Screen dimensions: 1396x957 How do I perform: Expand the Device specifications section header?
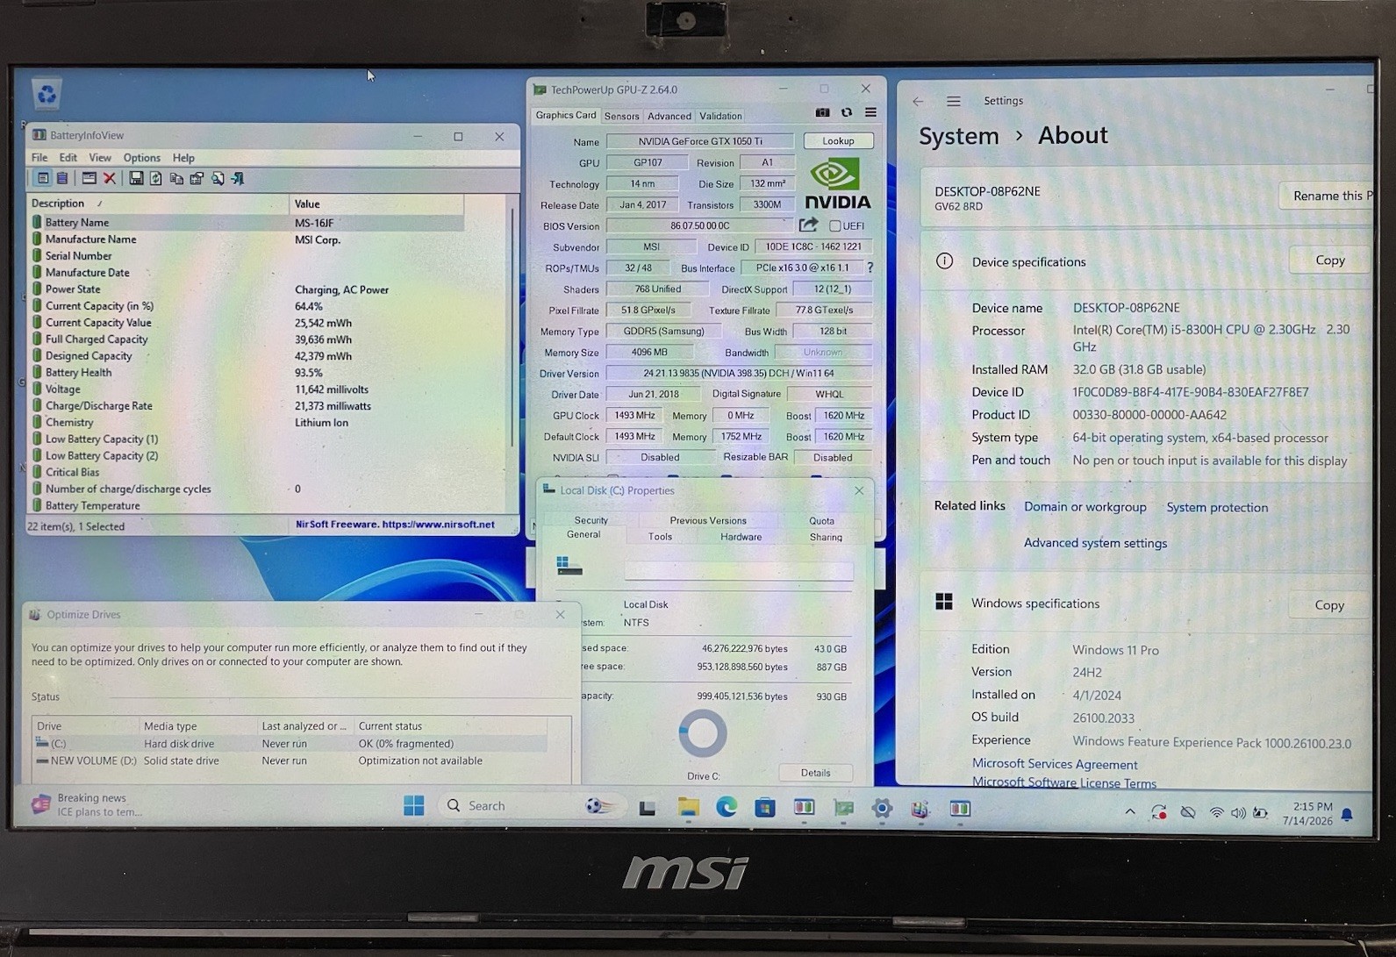point(1028,261)
